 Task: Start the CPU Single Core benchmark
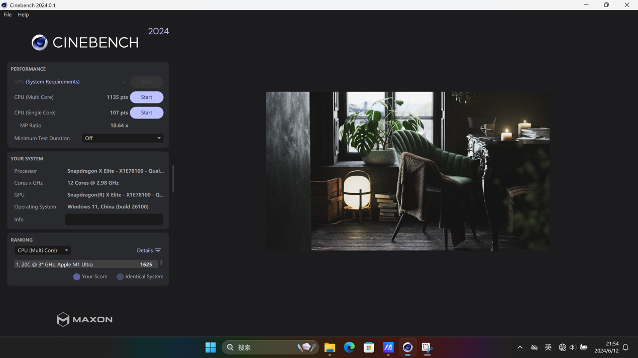[146, 112]
